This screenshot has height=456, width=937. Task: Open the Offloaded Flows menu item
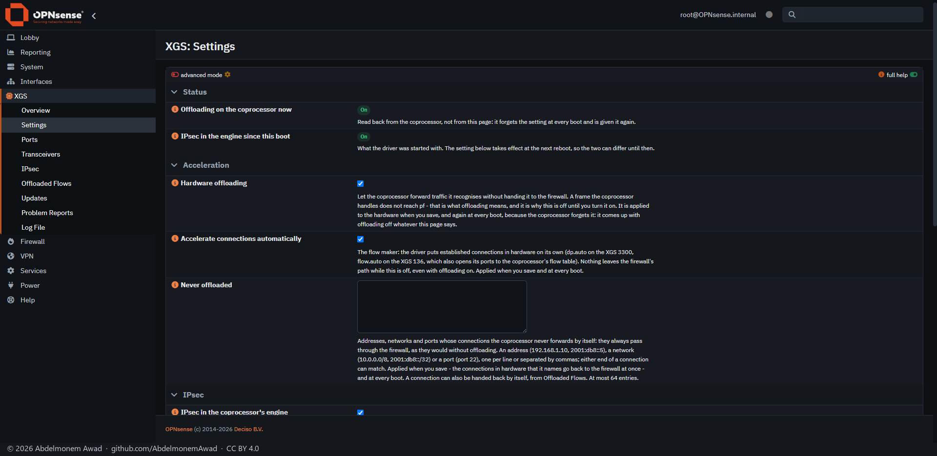click(46, 183)
